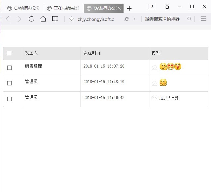Click the blushing emoji in 管理员 row
211x192 pixels.
pyautogui.click(x=163, y=82)
